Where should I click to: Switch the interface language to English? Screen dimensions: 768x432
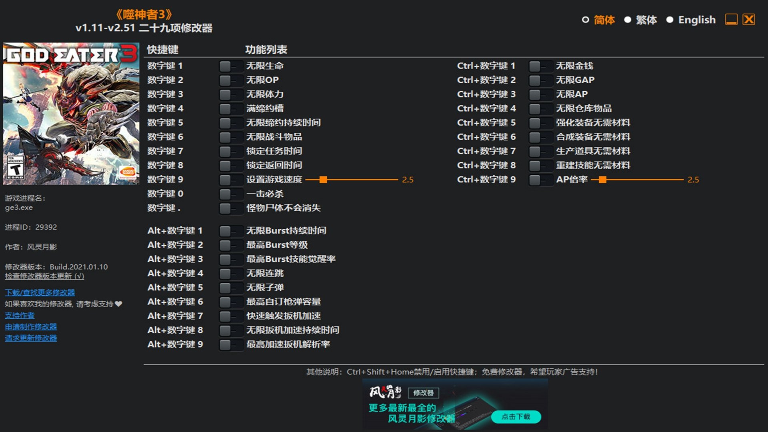coord(670,20)
